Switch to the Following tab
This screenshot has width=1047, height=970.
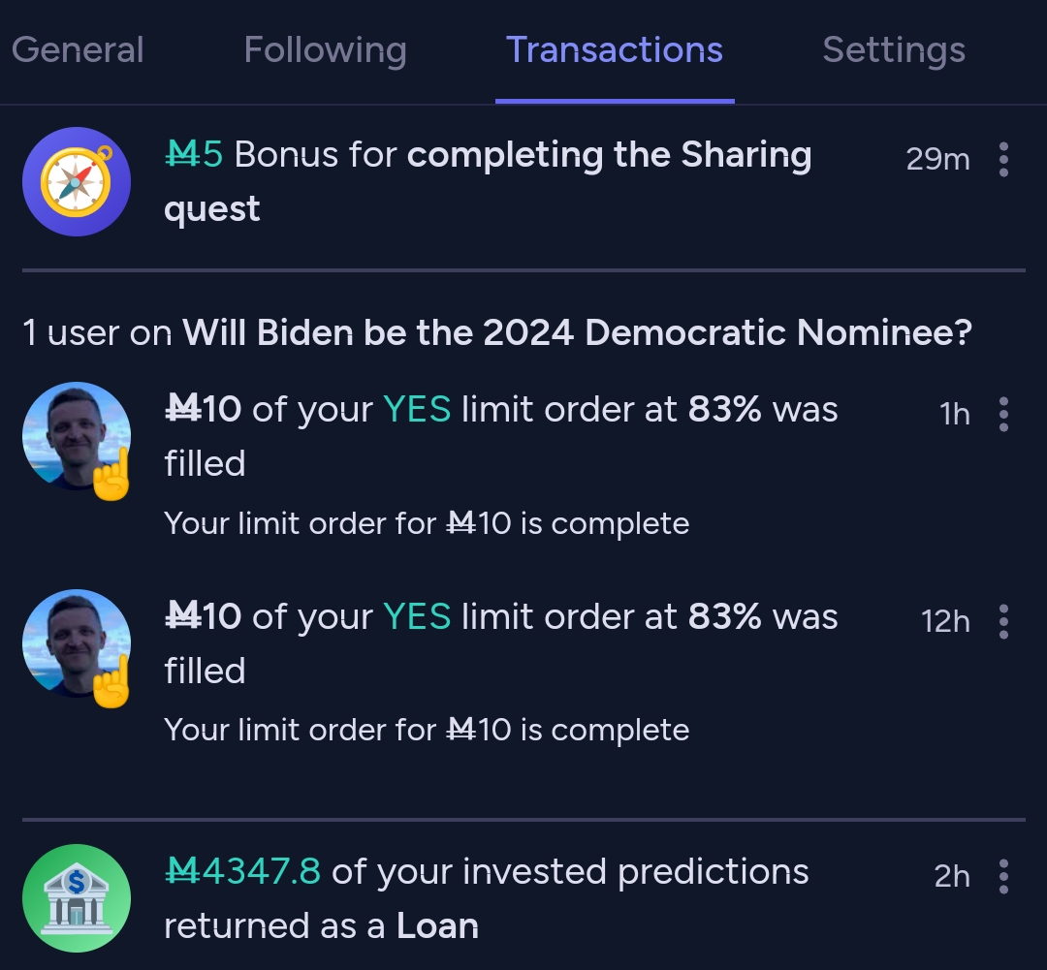tap(325, 50)
